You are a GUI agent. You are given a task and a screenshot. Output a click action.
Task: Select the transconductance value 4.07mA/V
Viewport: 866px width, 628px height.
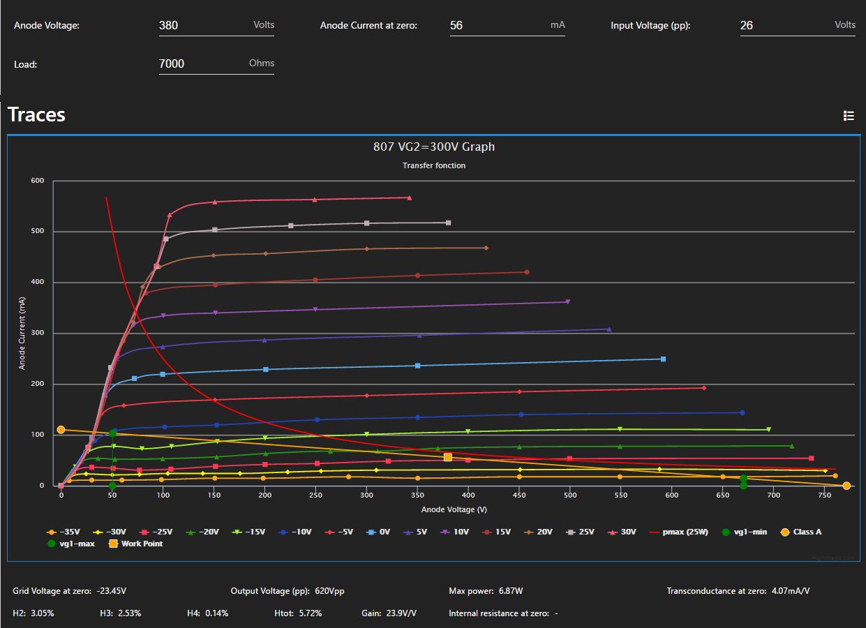(791, 591)
